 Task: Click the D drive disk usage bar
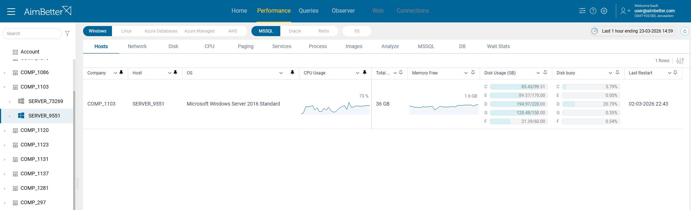pyautogui.click(x=519, y=104)
